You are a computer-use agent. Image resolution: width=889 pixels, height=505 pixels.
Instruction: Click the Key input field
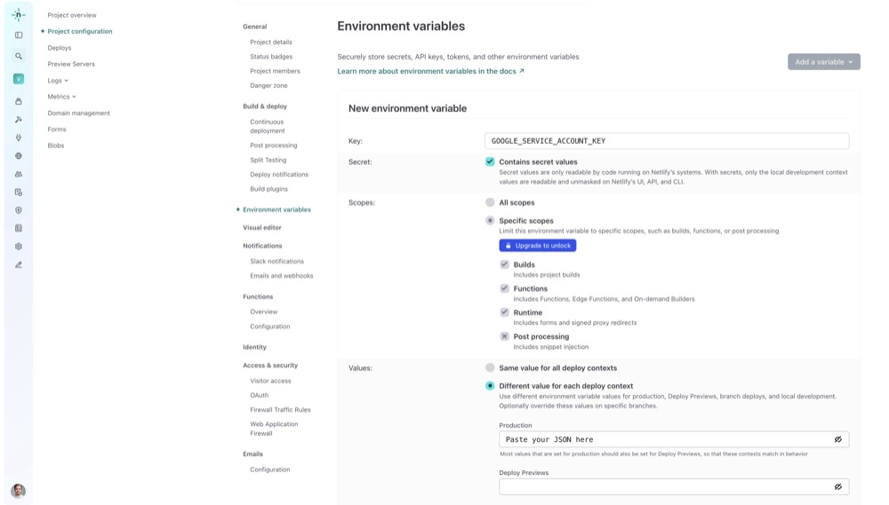click(667, 141)
